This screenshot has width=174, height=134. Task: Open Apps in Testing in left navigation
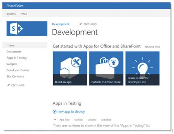tap(16, 58)
